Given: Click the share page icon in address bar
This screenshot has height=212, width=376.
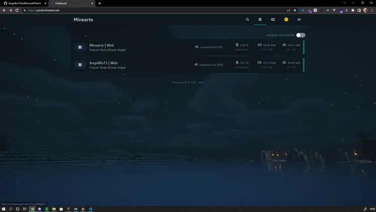Looking at the screenshot, I should point(288,11).
